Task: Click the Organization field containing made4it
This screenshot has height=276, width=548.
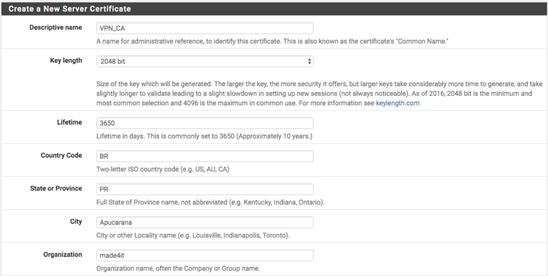Action: click(205, 255)
